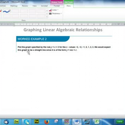Open Adobe Fireworks from the taskbar
125x125 pixels.
(36, 121)
